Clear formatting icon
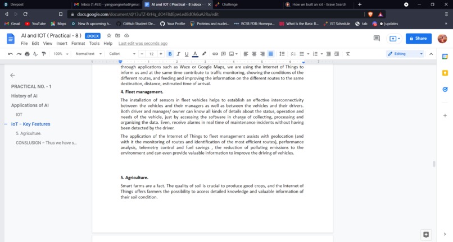Image resolution: width=453 pixels, height=242 pixels. coord(348,54)
